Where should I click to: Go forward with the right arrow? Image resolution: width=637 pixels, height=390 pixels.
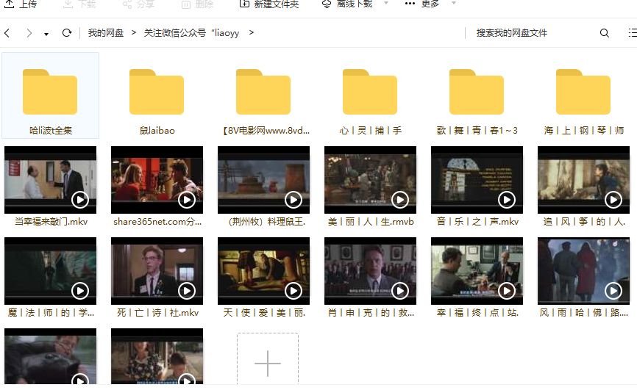tap(29, 33)
